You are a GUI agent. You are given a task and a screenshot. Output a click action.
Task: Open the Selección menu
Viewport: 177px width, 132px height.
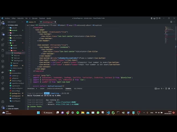click(20, 18)
